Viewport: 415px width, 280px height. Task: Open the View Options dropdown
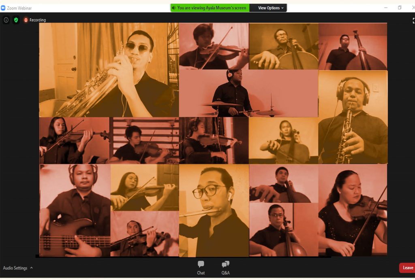click(x=271, y=8)
